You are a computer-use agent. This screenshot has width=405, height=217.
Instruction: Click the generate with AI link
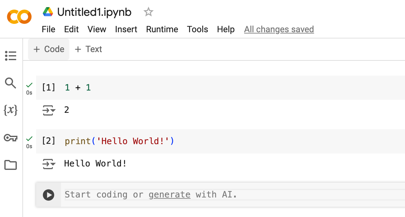pyautogui.click(x=170, y=195)
